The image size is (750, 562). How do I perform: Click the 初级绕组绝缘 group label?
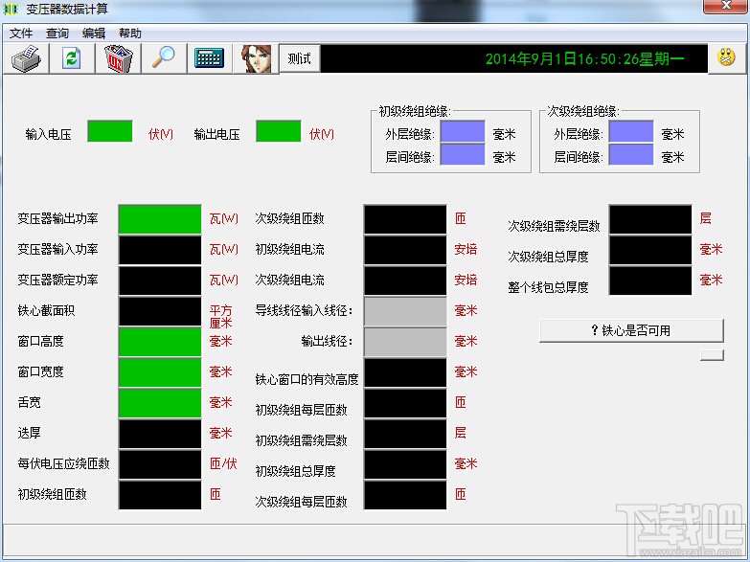click(414, 111)
